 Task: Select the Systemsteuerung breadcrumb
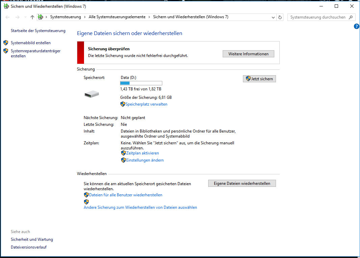(x=66, y=17)
